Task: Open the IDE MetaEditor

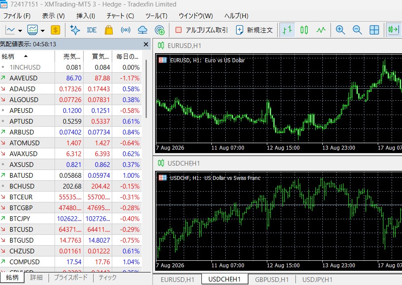Action: coord(91,30)
